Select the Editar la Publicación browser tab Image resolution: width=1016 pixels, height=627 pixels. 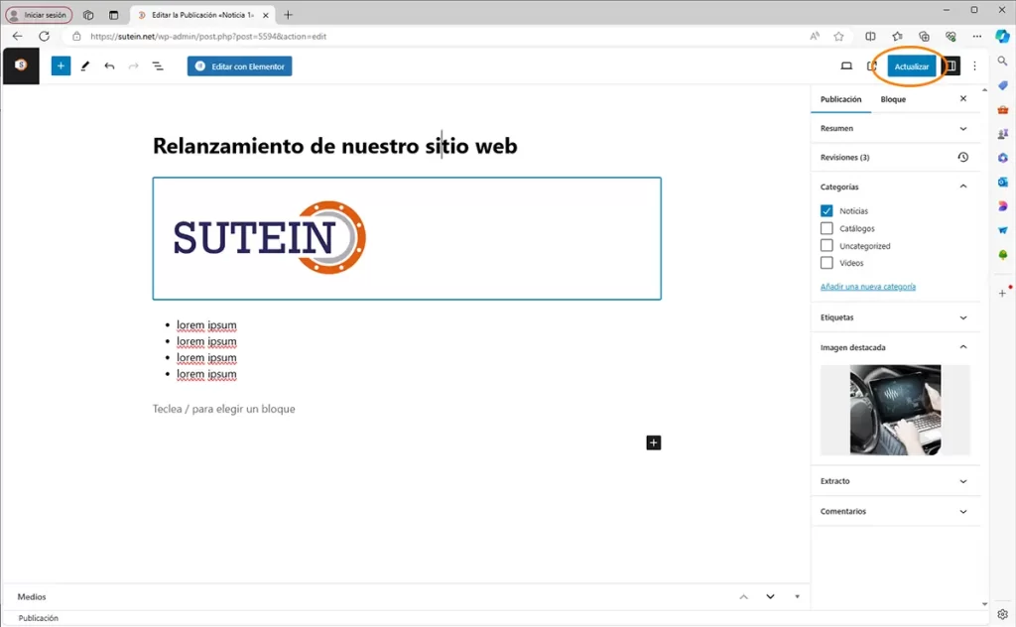click(x=202, y=15)
